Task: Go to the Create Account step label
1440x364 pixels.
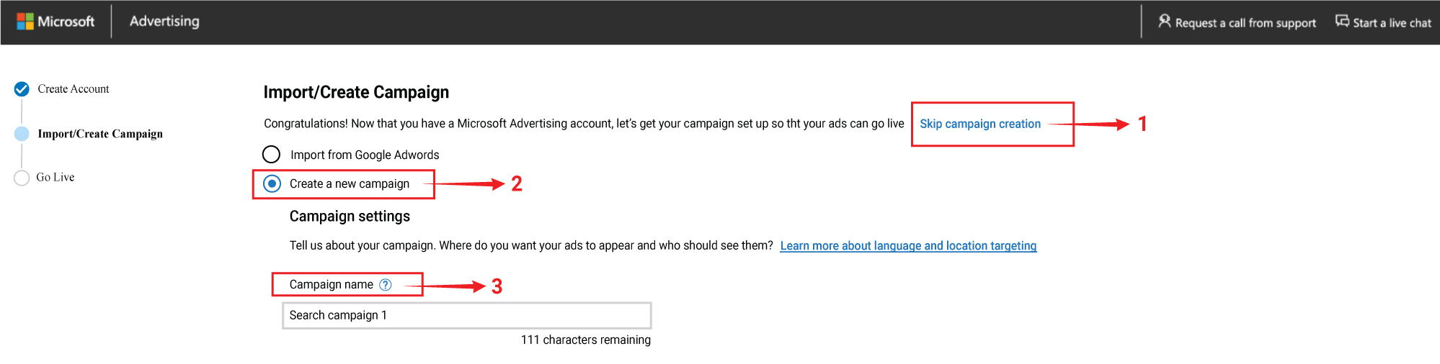Action: tap(74, 89)
